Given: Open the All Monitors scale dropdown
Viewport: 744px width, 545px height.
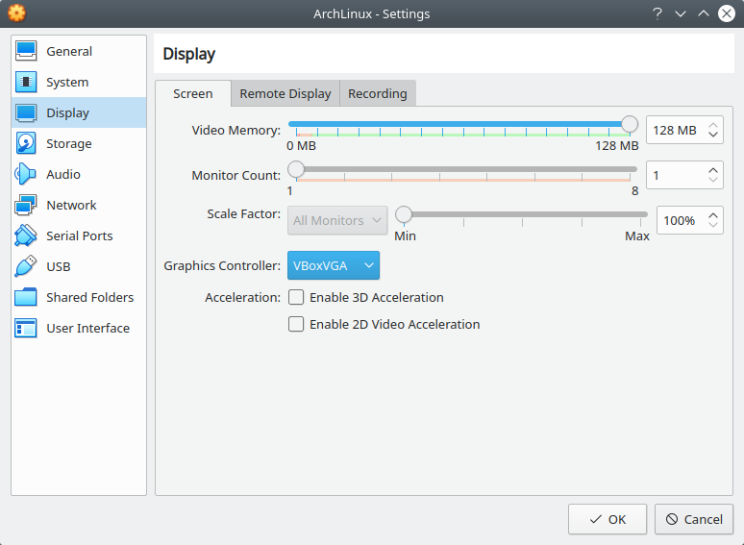Looking at the screenshot, I should (337, 220).
